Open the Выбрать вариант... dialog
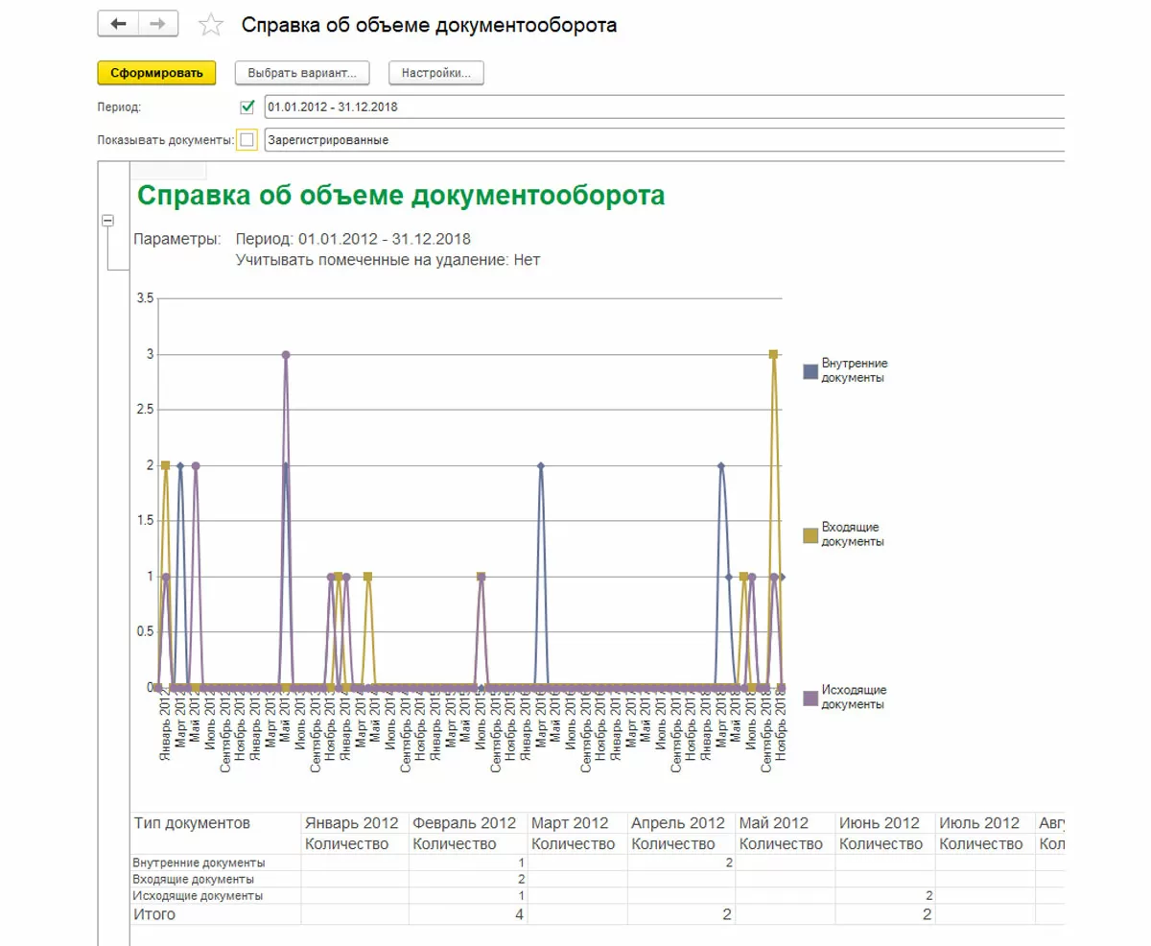Image resolution: width=1151 pixels, height=946 pixels. click(x=302, y=73)
